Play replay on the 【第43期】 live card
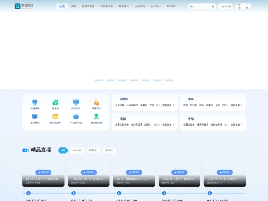The image size is (268, 201). pyautogui.click(x=89, y=173)
